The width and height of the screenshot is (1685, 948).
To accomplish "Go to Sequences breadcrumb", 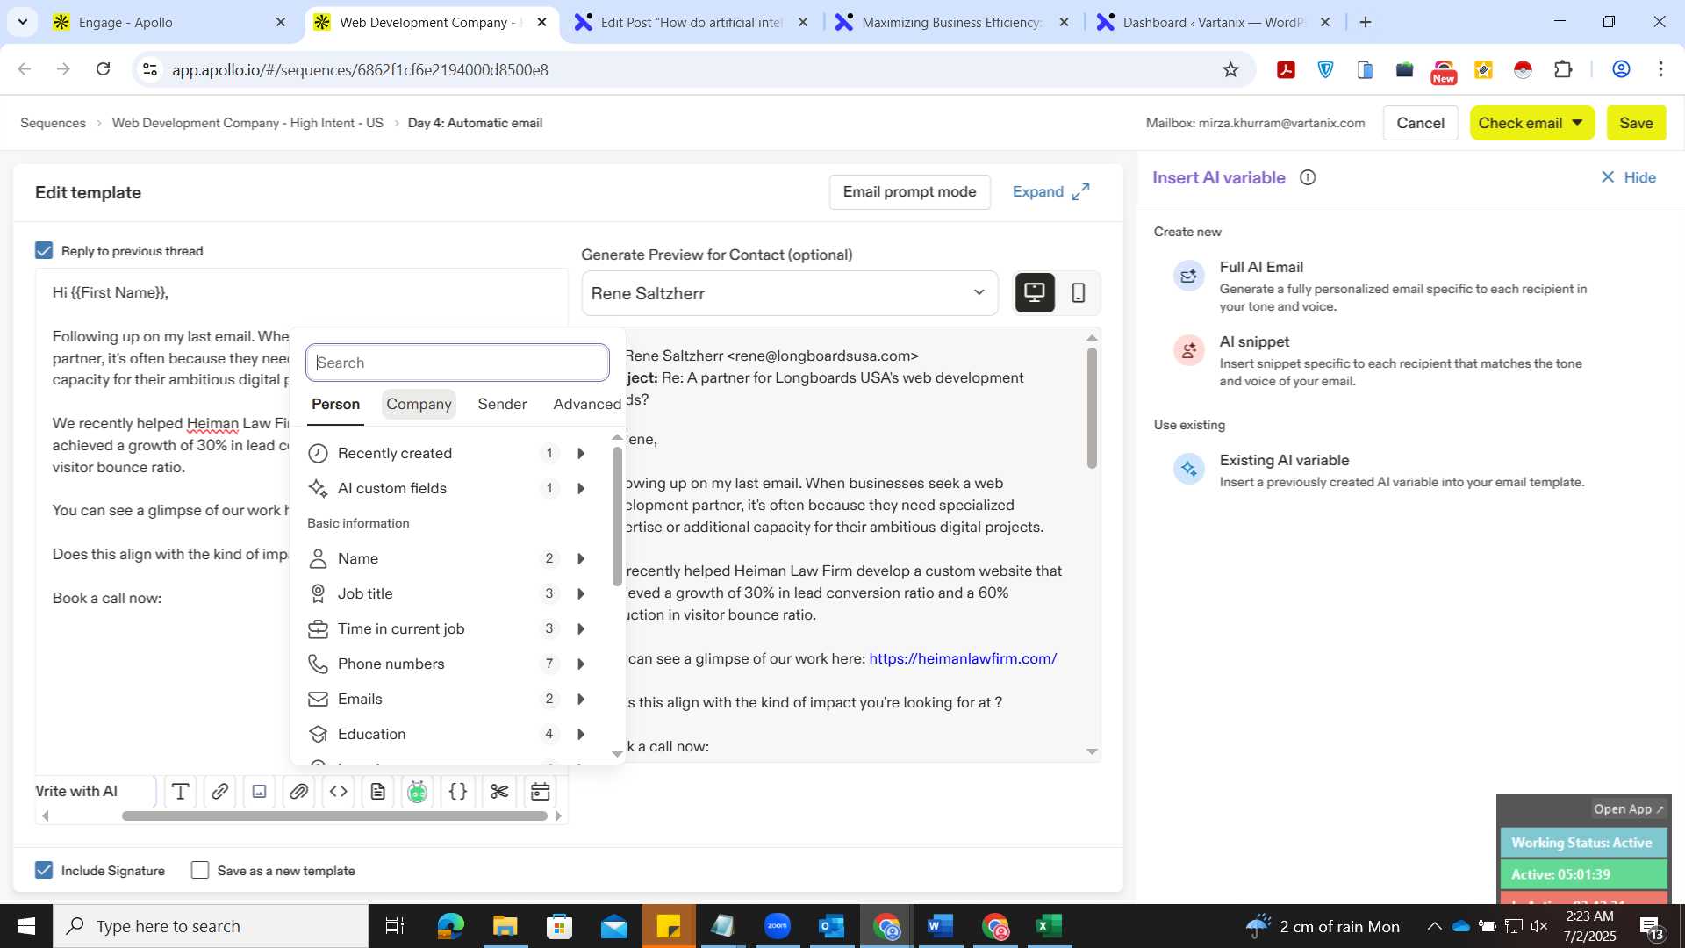I will pos(53,123).
